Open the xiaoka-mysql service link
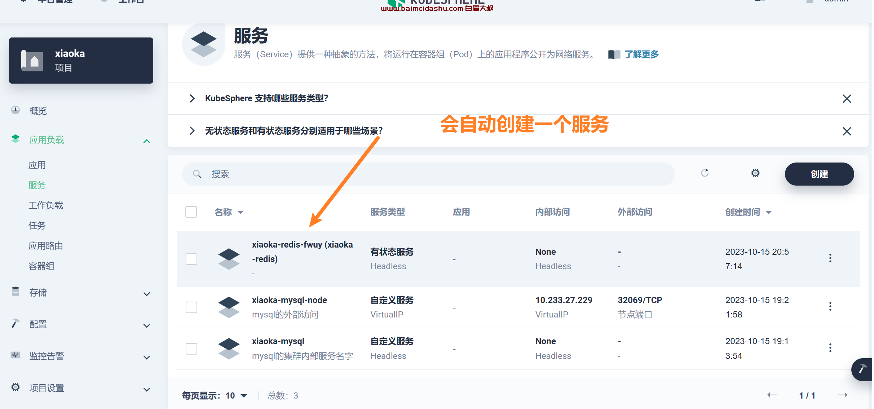874x409 pixels. [278, 341]
